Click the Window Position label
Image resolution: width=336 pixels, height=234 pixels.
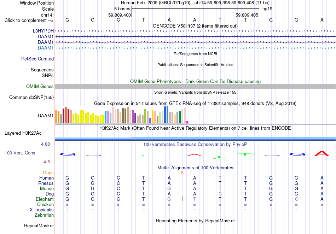tap(37, 3)
